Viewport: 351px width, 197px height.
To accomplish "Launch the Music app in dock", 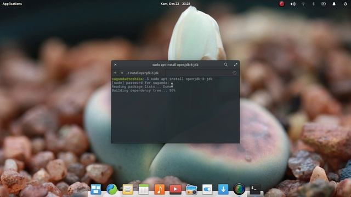I will click(160, 189).
